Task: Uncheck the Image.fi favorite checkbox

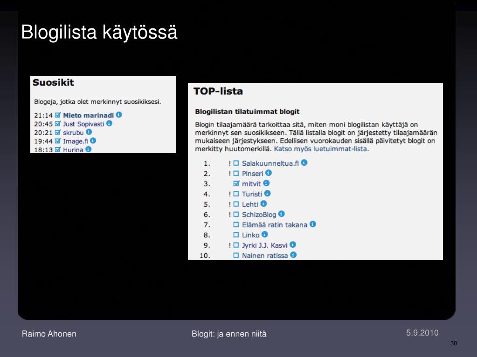Action: 58,141
